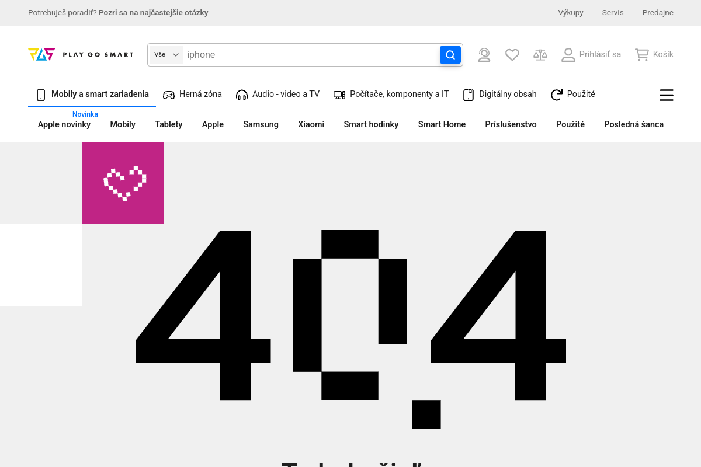Click the phone icon beside Mobily a smart zariadenia
Image resolution: width=701 pixels, height=467 pixels.
[x=41, y=95]
